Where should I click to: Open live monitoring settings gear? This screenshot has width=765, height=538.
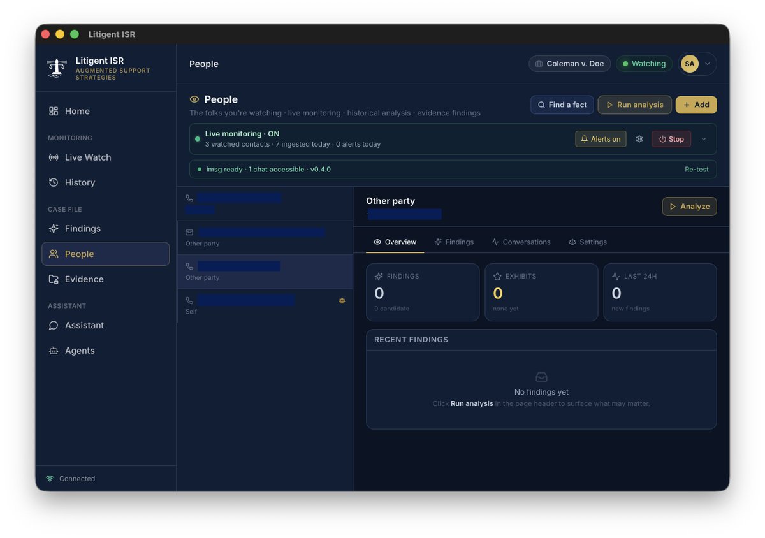[x=639, y=139]
